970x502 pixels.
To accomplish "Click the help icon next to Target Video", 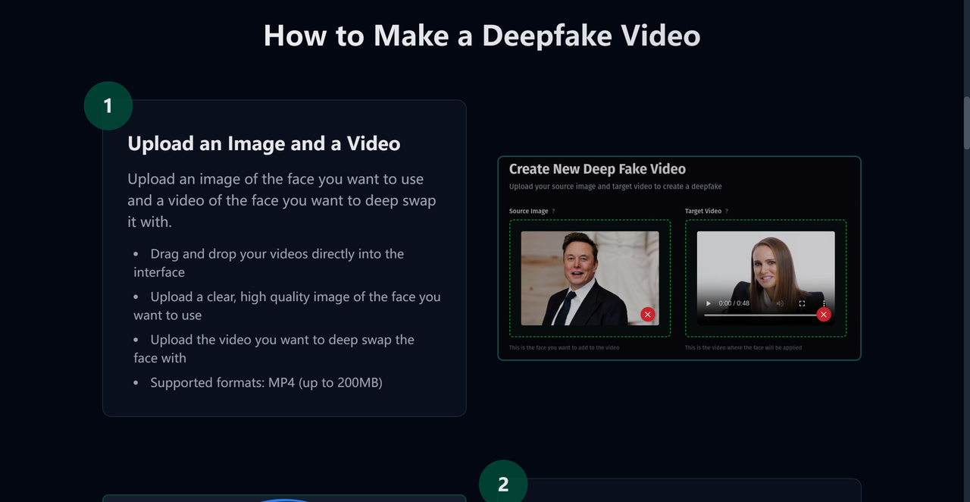I will click(x=727, y=212).
